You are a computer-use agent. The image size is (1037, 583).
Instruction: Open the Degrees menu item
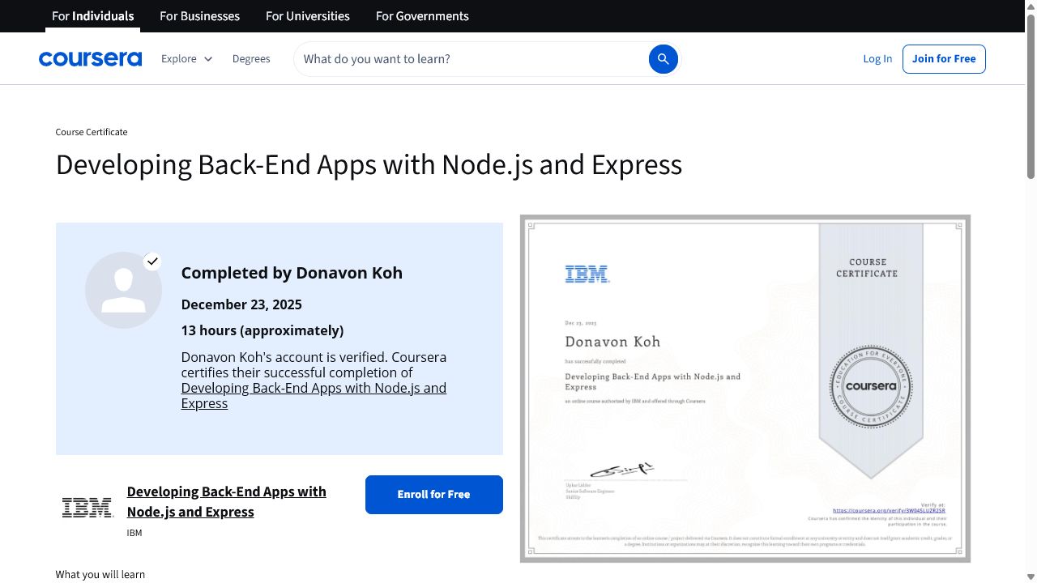tap(251, 59)
